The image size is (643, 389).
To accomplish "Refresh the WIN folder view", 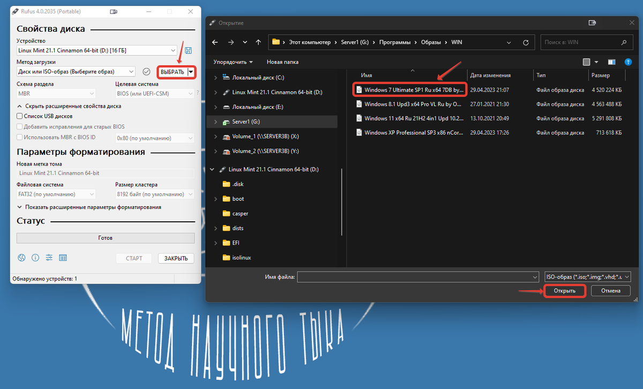I will (526, 42).
